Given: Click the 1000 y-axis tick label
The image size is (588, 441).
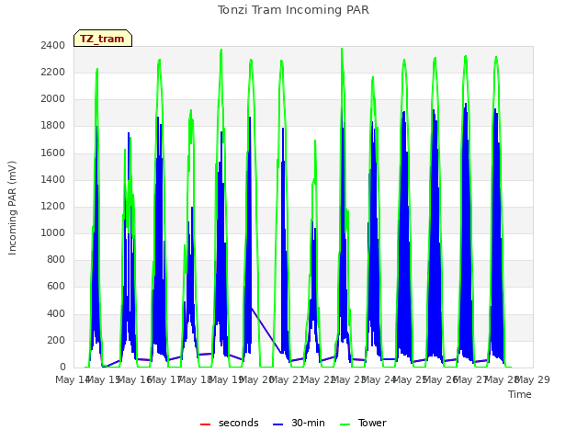Looking at the screenshot, I should (53, 232).
